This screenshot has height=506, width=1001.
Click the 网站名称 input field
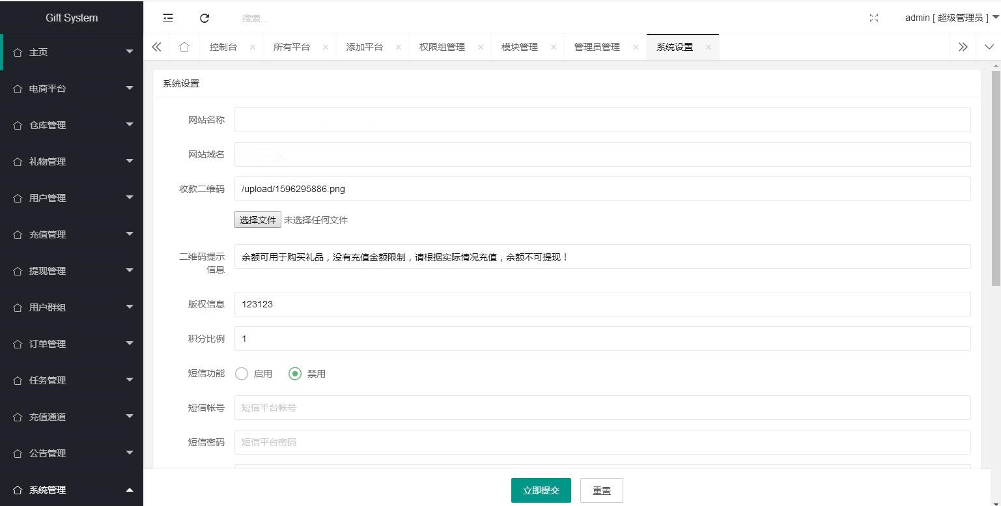602,120
